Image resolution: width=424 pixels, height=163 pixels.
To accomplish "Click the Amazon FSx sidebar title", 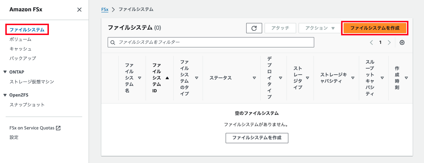I will (26, 10).
